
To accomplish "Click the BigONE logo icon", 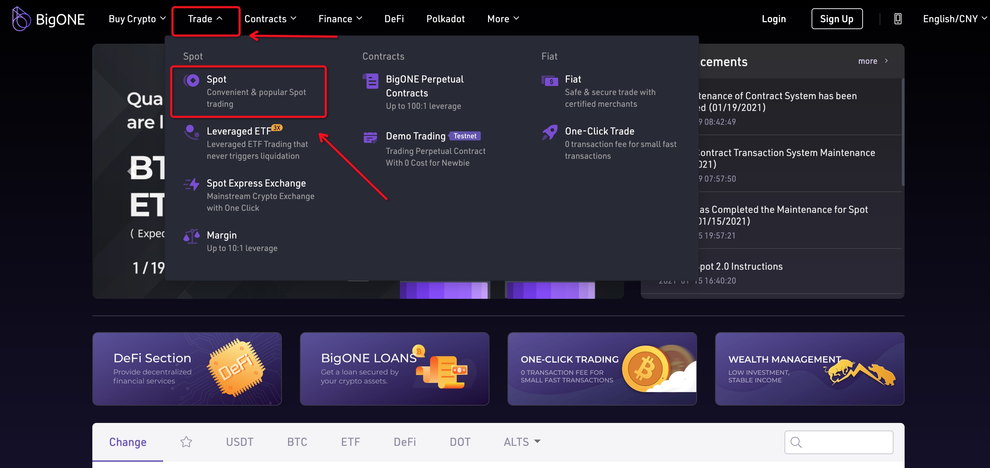I will (x=21, y=19).
